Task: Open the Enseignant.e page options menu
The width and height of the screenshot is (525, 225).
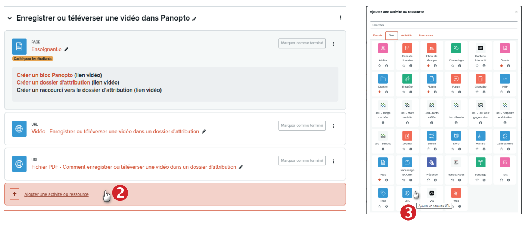Action: [x=333, y=44]
